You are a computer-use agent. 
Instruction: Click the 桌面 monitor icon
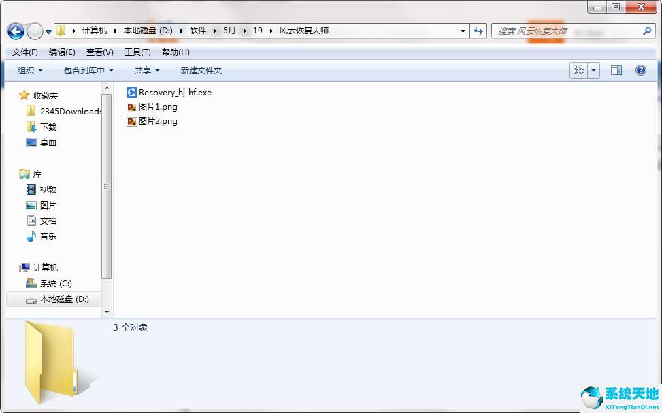point(31,142)
